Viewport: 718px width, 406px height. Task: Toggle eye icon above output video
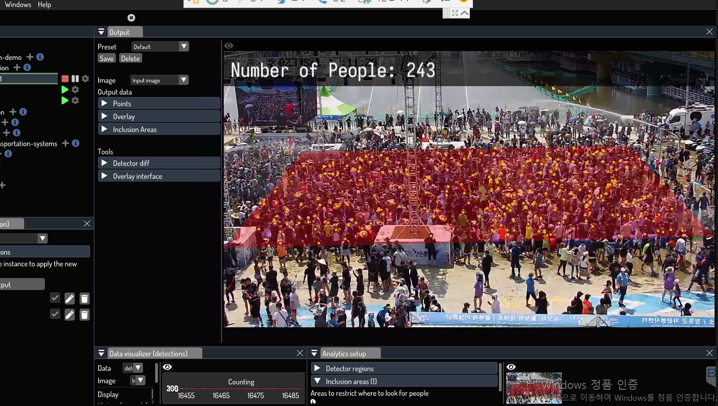tap(229, 46)
